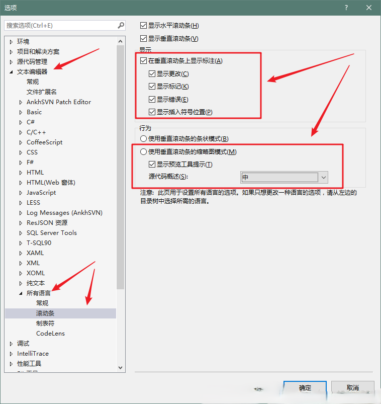381x404 pixels.
Task: Toggle 显示更改 checkbox
Action: pos(152,73)
